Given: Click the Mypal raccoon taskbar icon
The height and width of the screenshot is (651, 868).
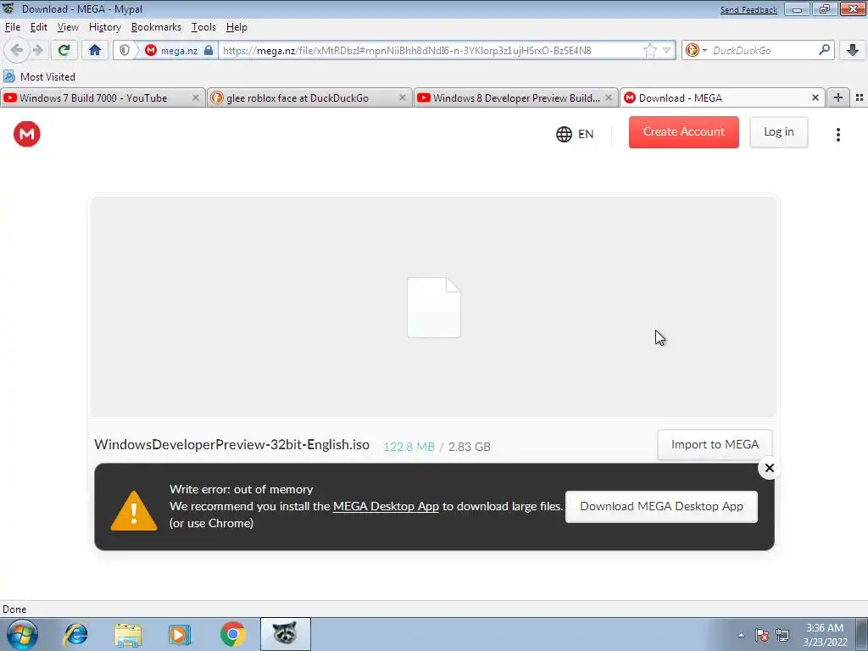Looking at the screenshot, I should [285, 634].
